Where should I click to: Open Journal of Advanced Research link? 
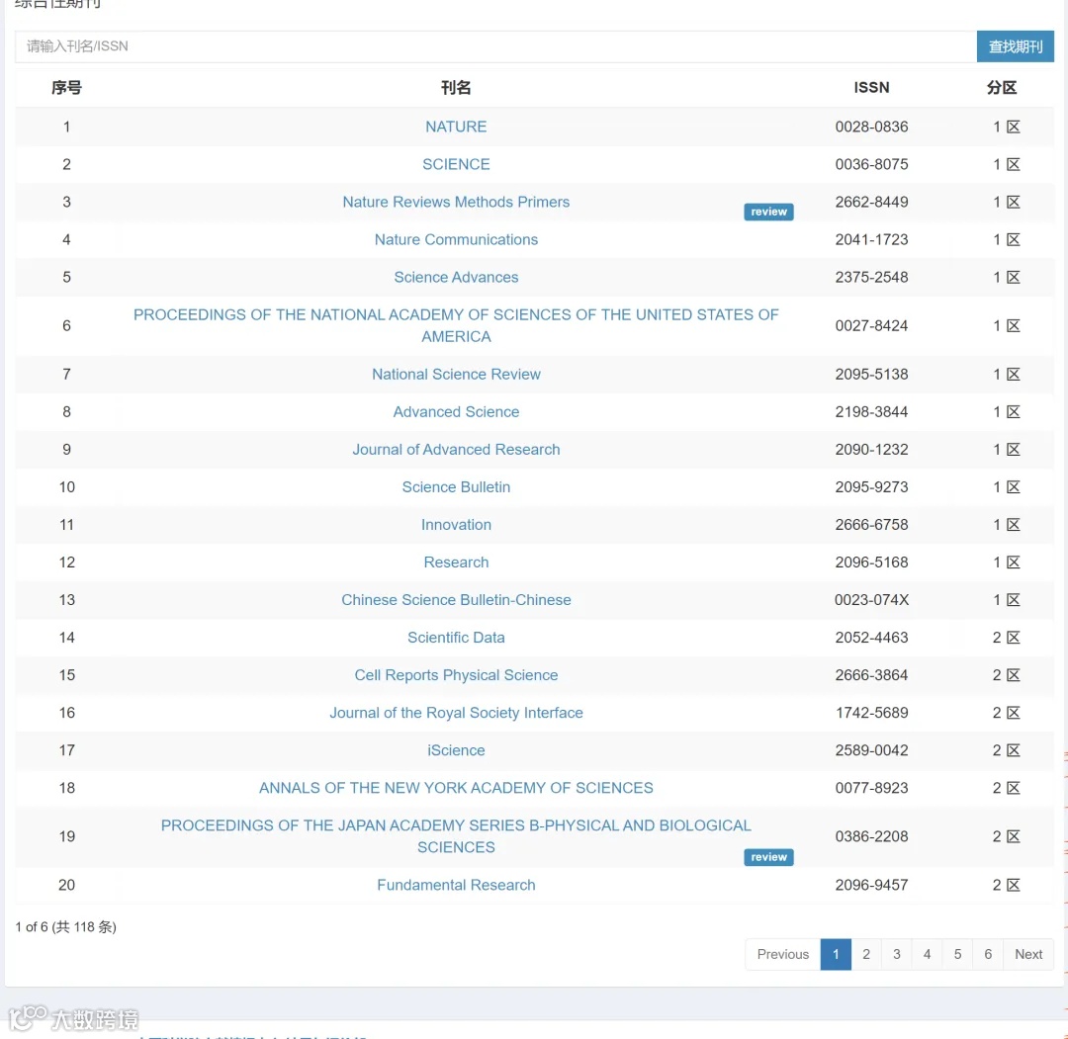(456, 450)
